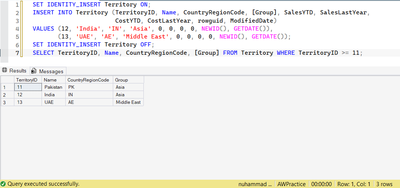Click the PK country code cell
400x188 pixels.
coord(89,87)
